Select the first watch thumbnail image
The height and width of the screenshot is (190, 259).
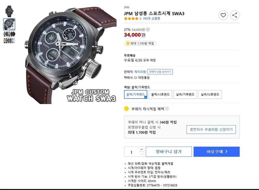tap(9, 11)
